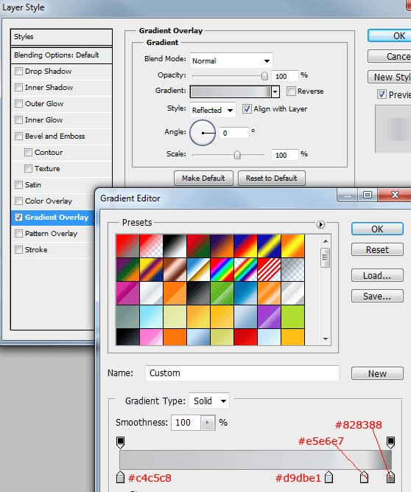
Task: Click the Opacity slider handle
Action: coord(264,76)
